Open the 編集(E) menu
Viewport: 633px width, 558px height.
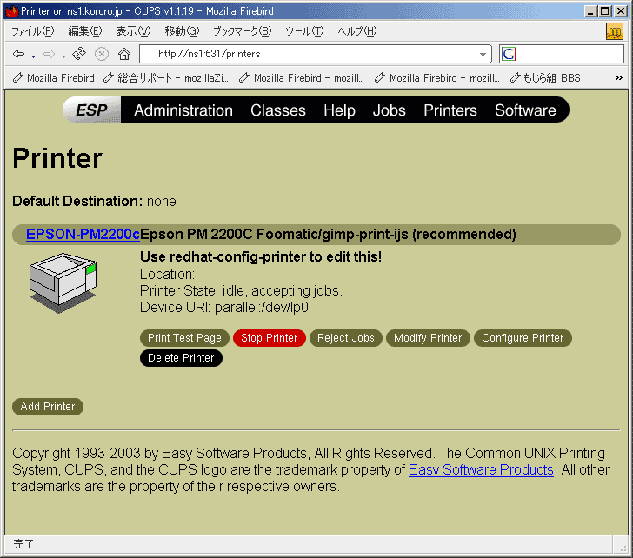coord(85,31)
